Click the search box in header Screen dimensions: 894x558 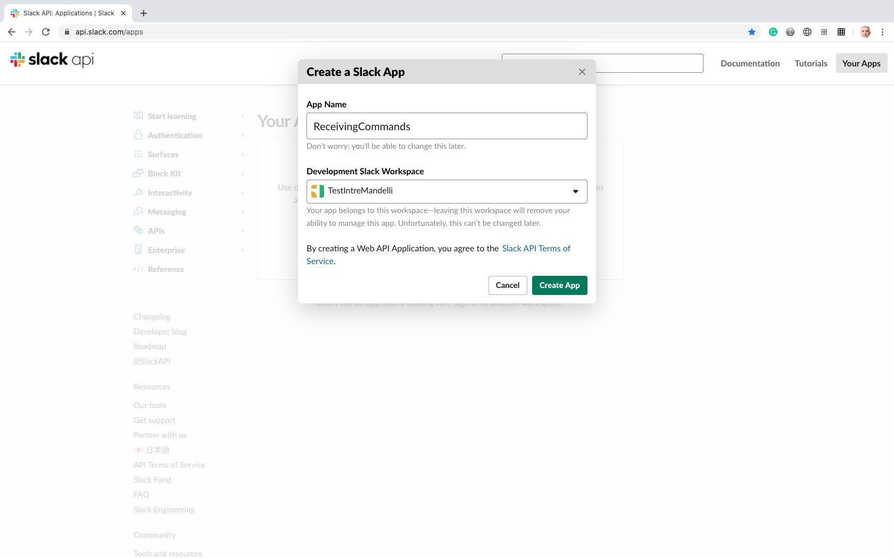649,63
